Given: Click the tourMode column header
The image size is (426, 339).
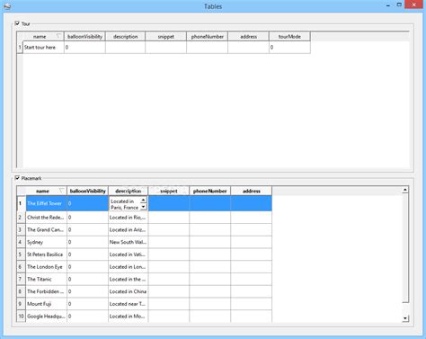Looking at the screenshot, I should 289,37.
